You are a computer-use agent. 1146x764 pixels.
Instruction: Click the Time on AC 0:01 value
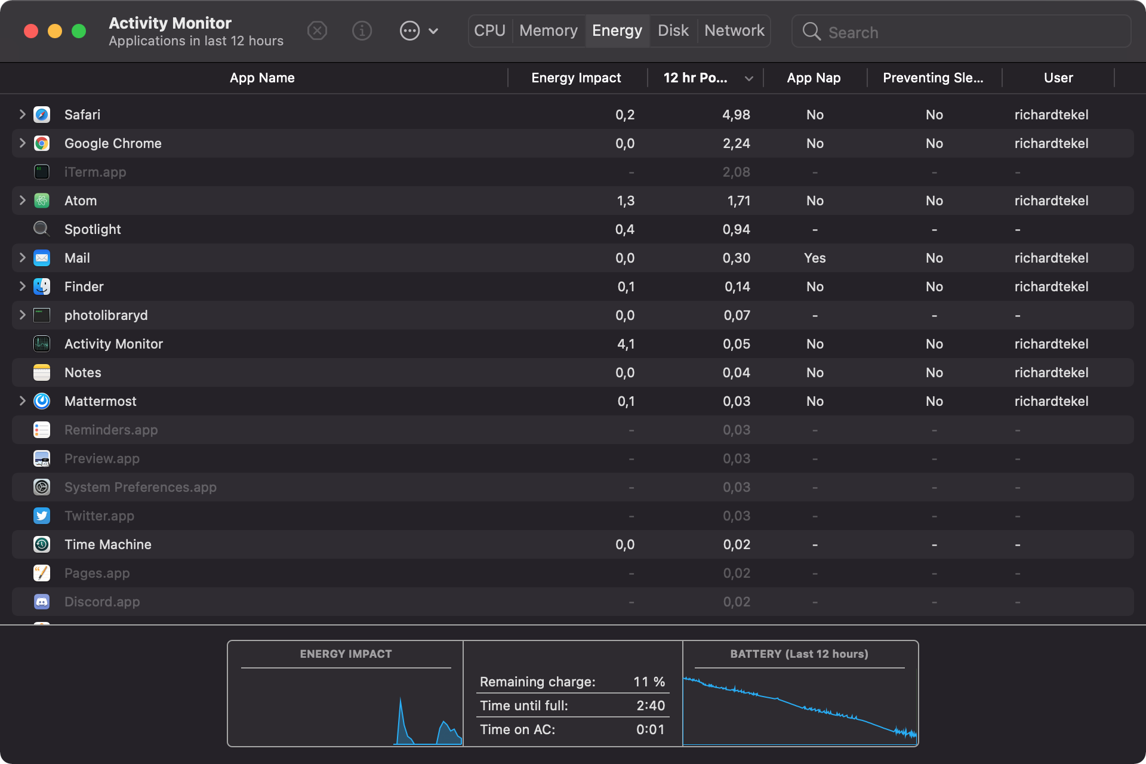click(x=651, y=729)
